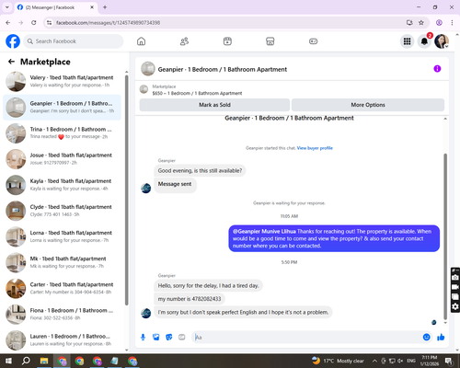Select Geanpier's conversation in the list
This screenshot has width=460, height=368.
click(62, 108)
